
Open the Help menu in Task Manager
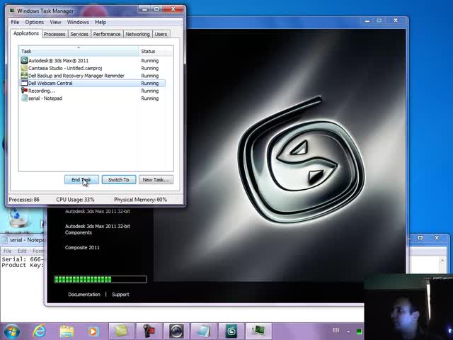tap(101, 22)
